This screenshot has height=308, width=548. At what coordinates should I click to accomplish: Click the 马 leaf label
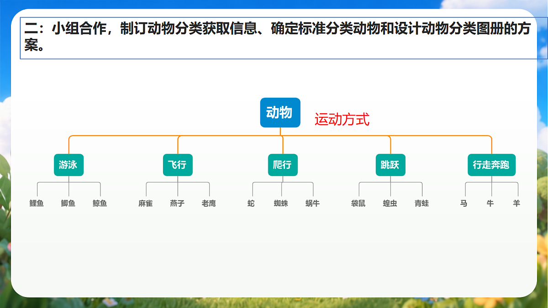click(464, 204)
